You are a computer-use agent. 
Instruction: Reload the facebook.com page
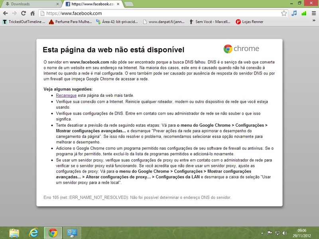pos(24,14)
